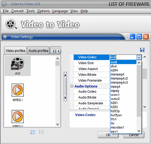Choose divx from the codec list
Screen dimensions: 151x144
coord(123,66)
